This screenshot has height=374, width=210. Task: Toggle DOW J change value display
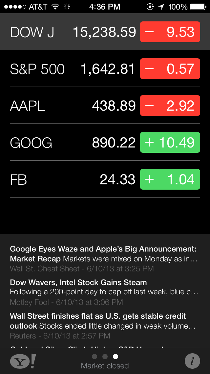(170, 32)
